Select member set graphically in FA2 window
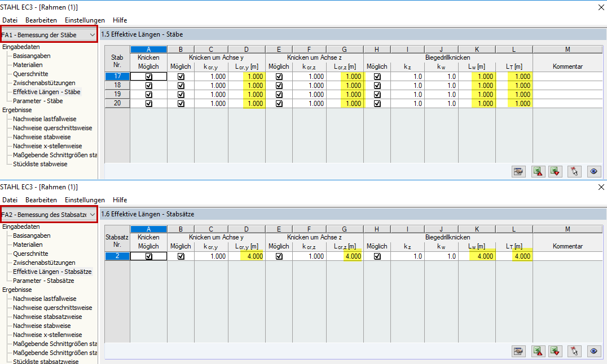Viewport: 607px width, 364px height. [x=574, y=351]
